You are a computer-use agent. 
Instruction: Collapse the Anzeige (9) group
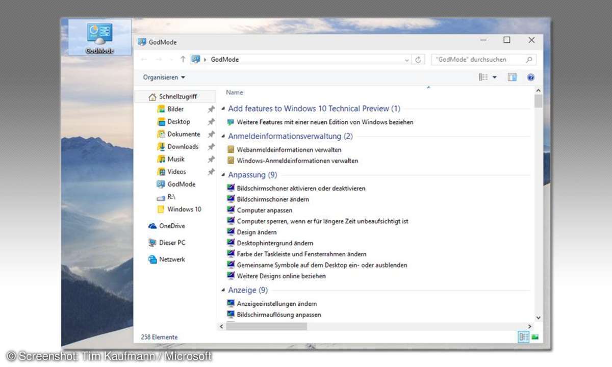coord(223,291)
